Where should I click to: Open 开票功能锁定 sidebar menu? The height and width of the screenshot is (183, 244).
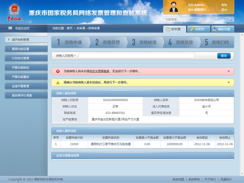[26, 67]
